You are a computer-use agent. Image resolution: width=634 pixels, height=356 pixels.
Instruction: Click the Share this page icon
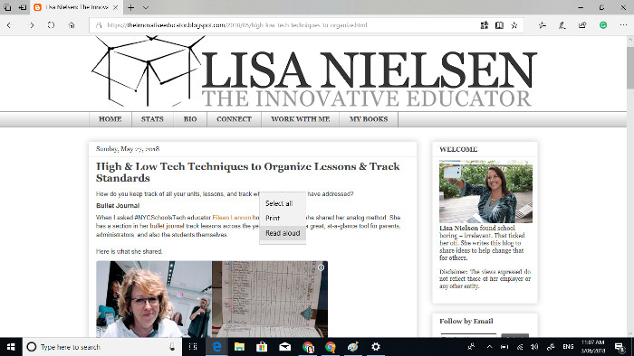[x=582, y=25]
